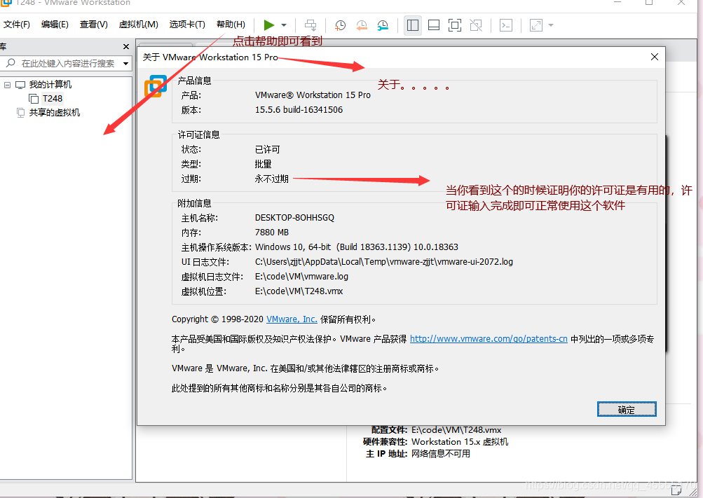Click version text 15.5.6 build-16341506
This screenshot has height=498, width=703.
point(299,110)
